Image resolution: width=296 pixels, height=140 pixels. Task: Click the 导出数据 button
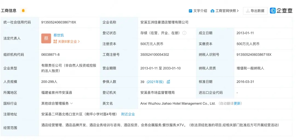coord(255,11)
